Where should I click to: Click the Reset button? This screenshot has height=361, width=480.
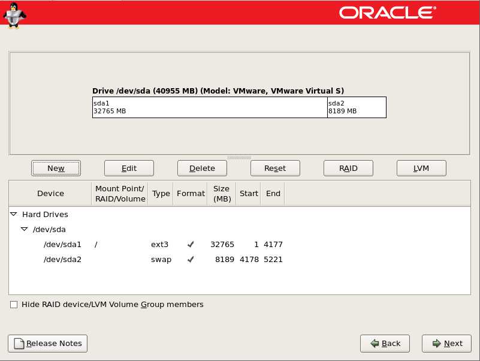(275, 169)
